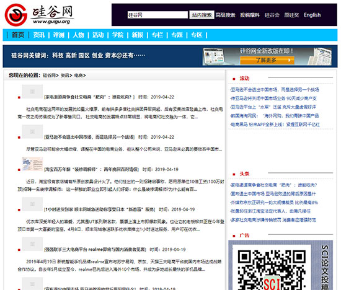This screenshot has width=341, height=290.
Task: Open the 淘宝百万年薪 装修调解师 article
Action: tap(91, 169)
